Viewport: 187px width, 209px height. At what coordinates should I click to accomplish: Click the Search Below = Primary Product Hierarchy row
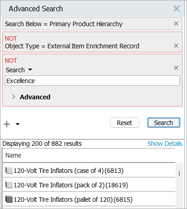click(x=92, y=24)
